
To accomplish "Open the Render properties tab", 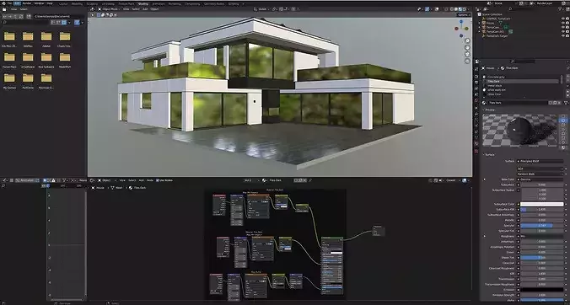I will (x=476, y=76).
